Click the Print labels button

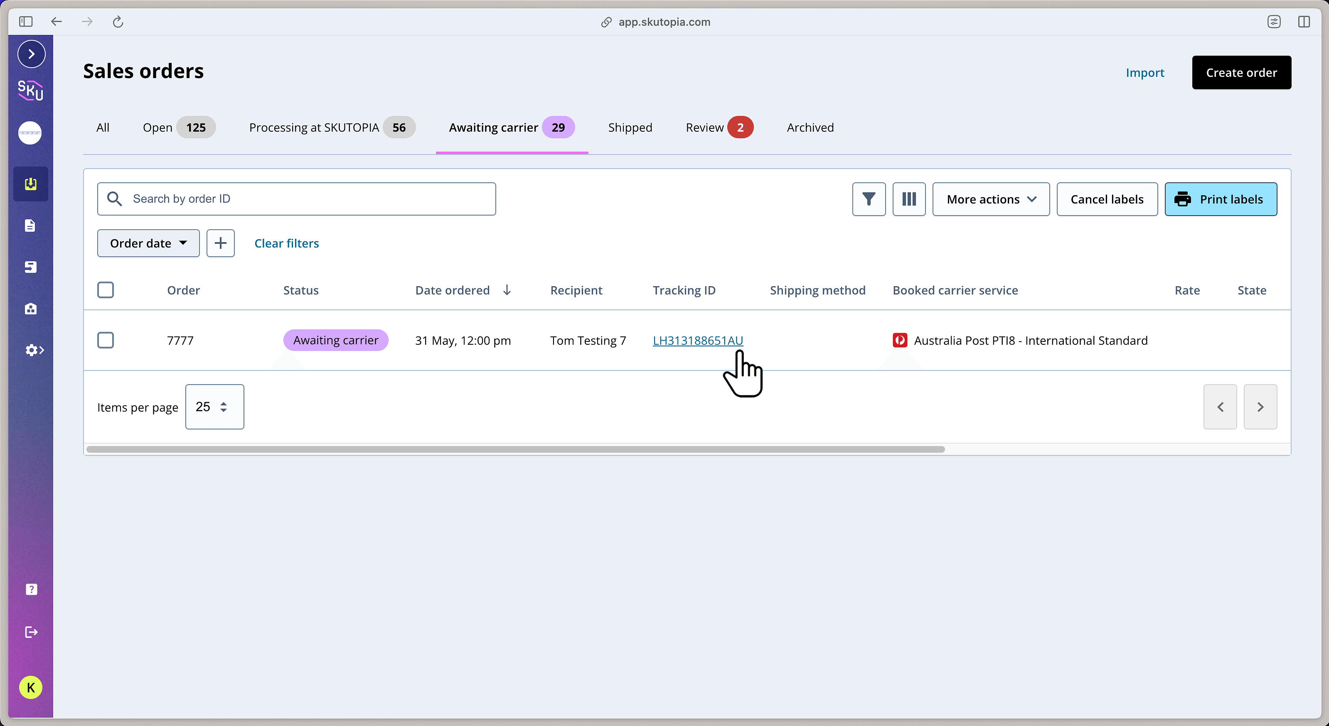[1220, 199]
